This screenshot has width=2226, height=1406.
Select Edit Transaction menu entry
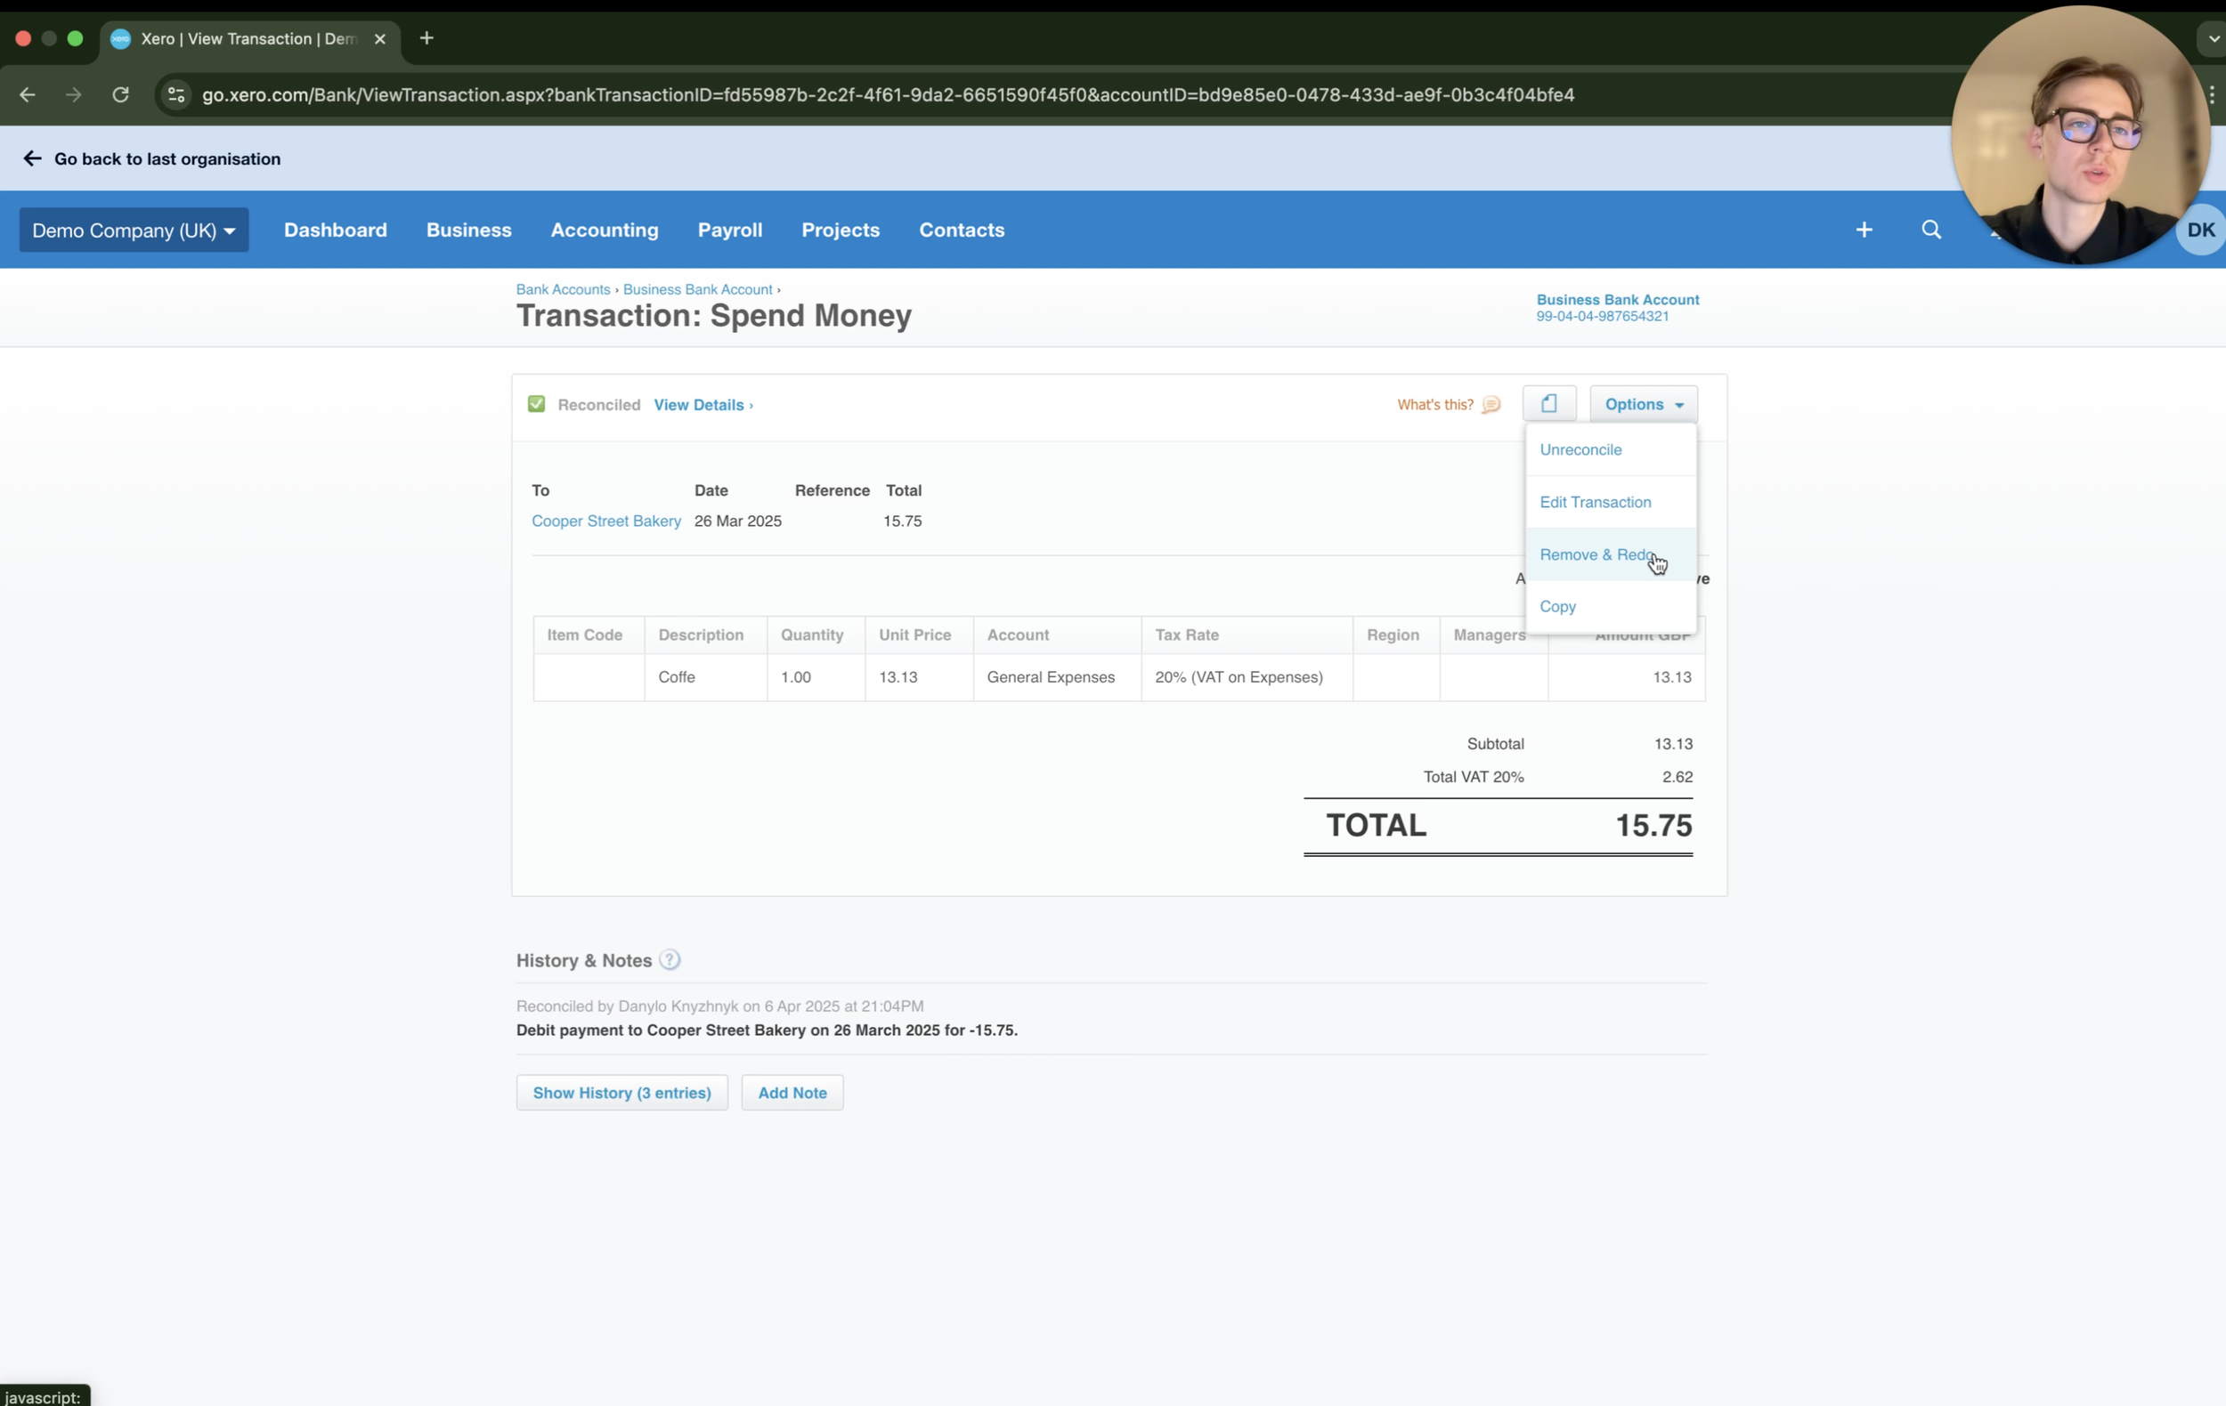[x=1595, y=503]
